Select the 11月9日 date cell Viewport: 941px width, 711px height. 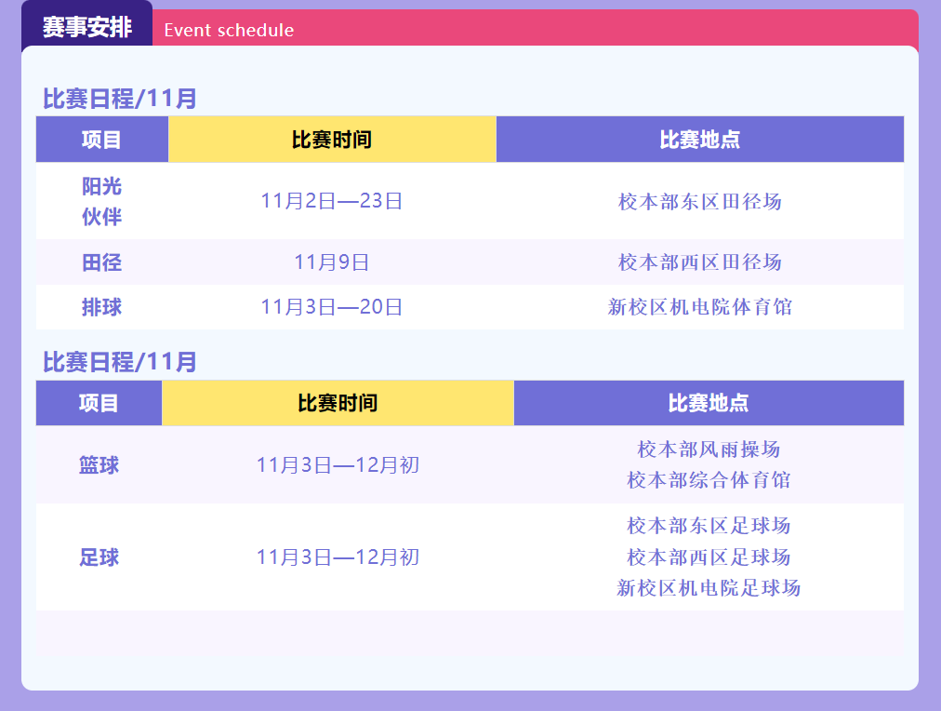tap(331, 262)
